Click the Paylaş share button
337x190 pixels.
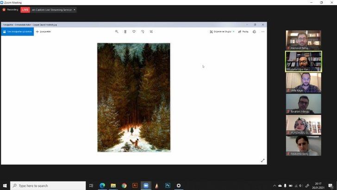[243, 32]
